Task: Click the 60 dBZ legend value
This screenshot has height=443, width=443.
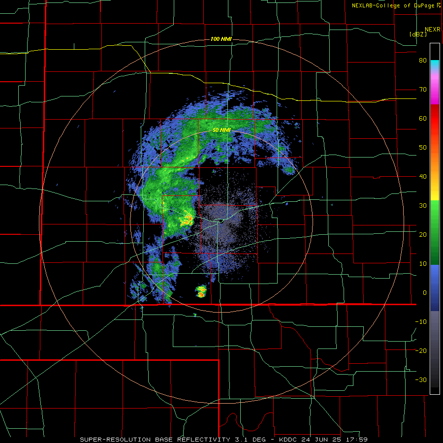Action: pyautogui.click(x=423, y=118)
